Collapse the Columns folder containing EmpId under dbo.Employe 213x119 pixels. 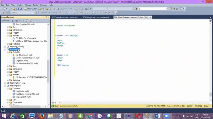pos(8,89)
